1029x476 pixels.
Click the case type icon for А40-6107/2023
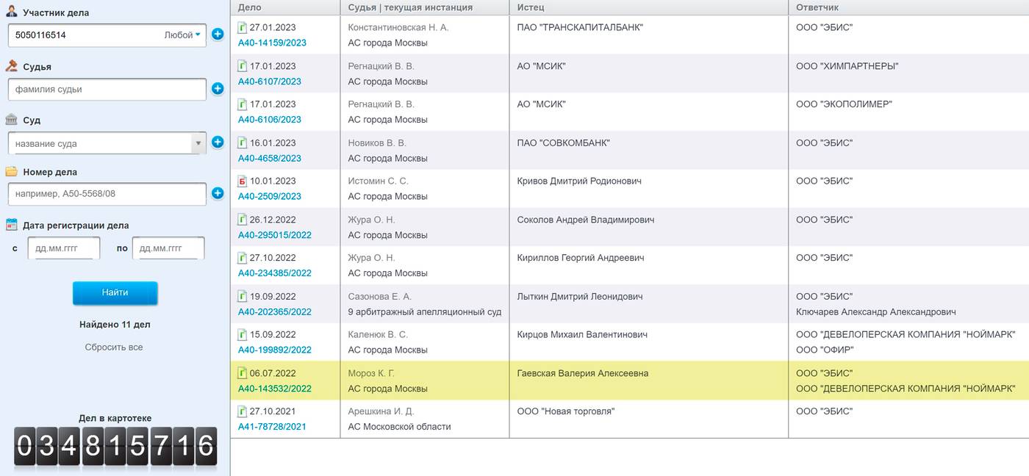coord(243,66)
